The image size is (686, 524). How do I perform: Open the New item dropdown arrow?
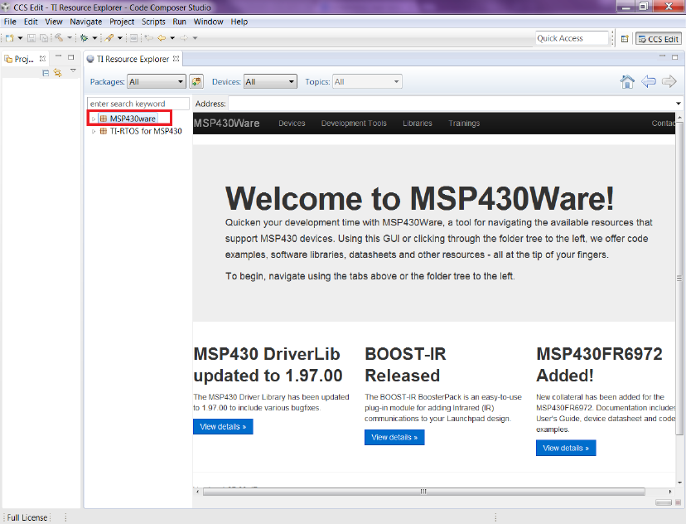click(x=20, y=38)
